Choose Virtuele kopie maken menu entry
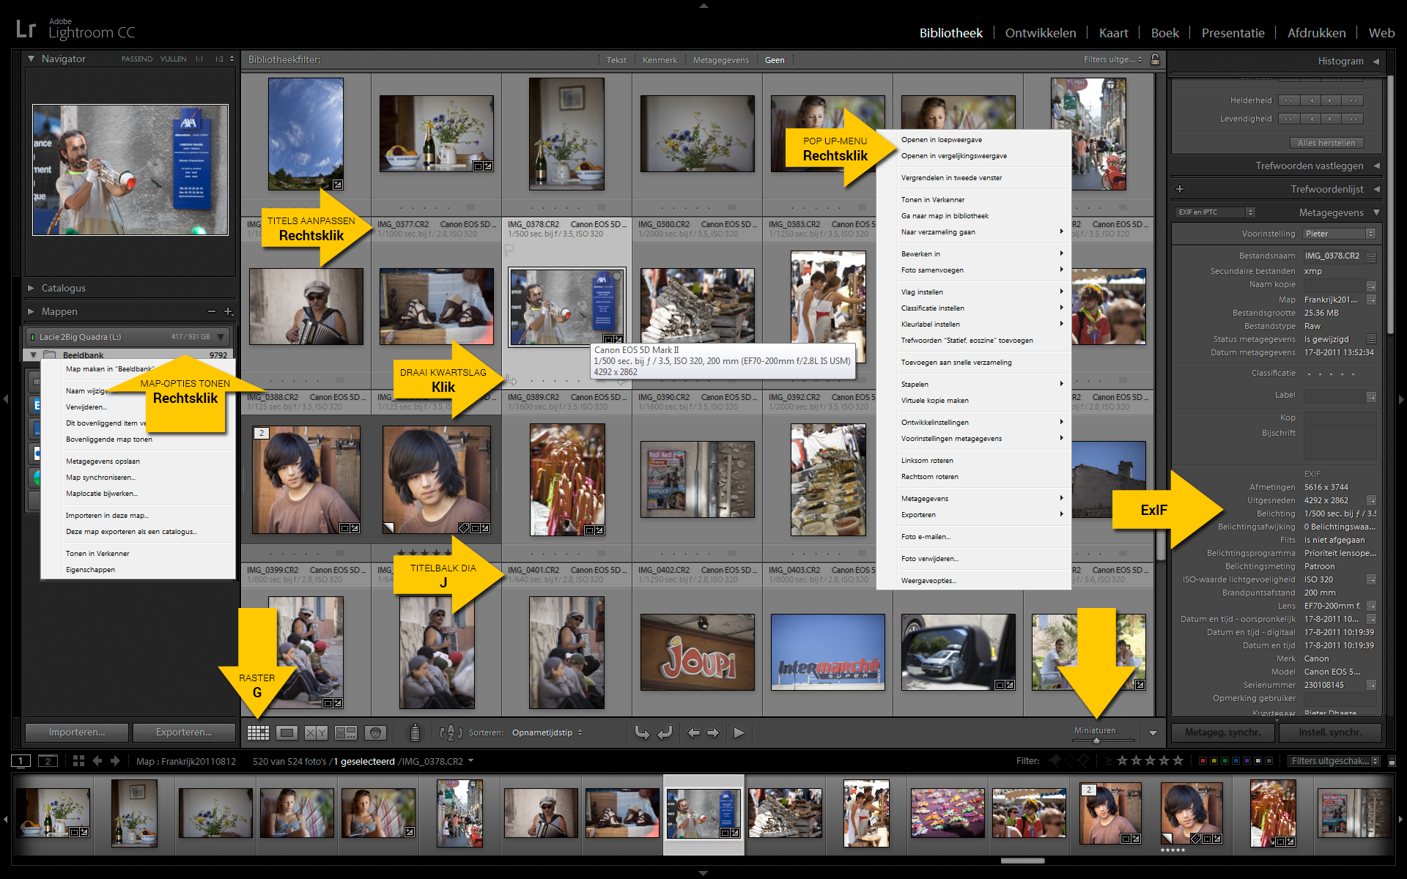The height and width of the screenshot is (879, 1407). 934,401
